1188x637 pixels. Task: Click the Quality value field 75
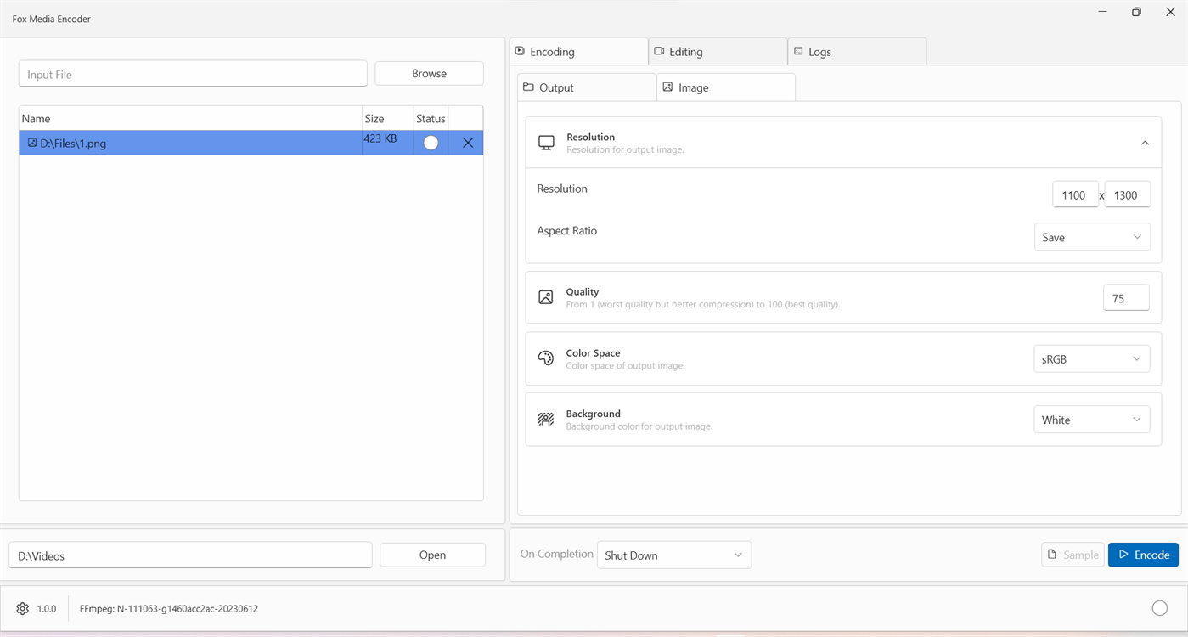[x=1126, y=298]
